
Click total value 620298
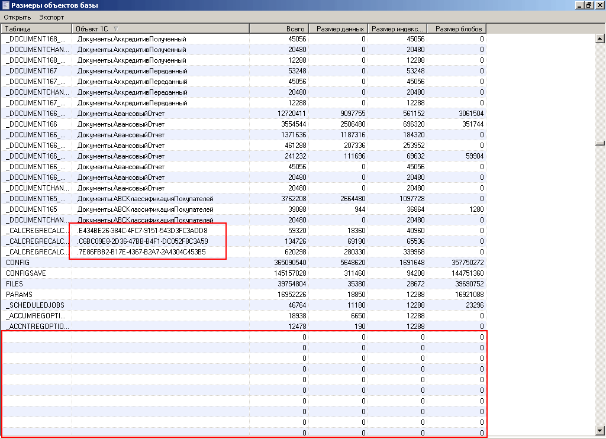[295, 252]
